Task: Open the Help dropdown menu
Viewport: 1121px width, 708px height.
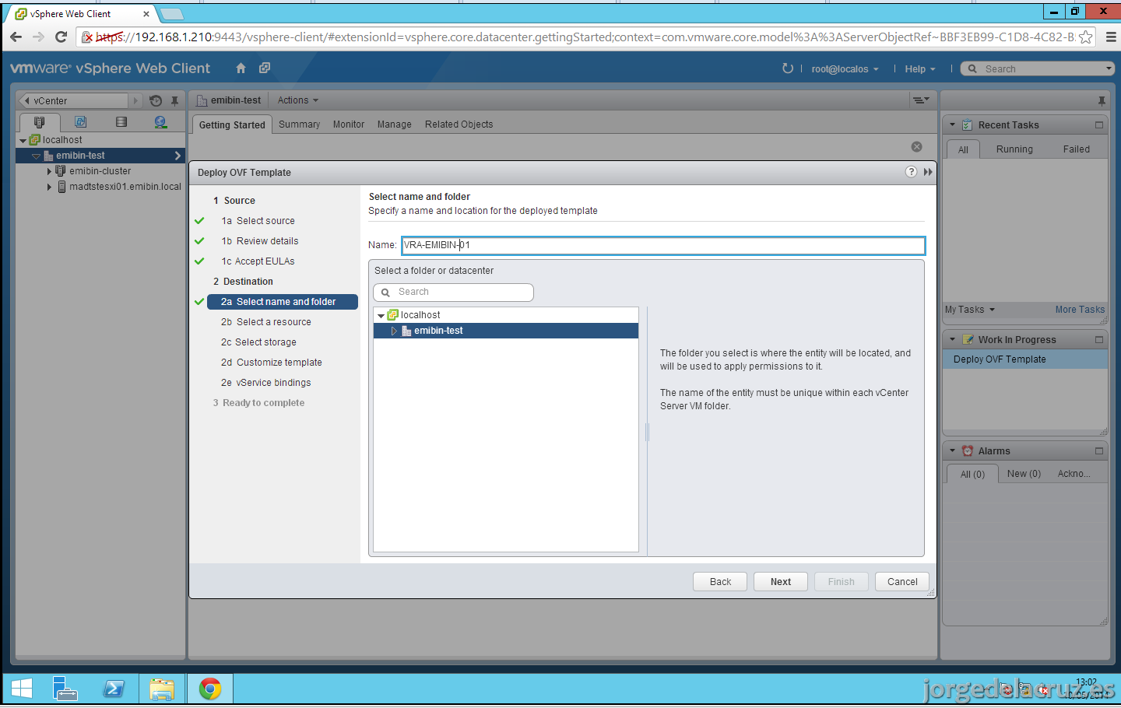Action: (920, 69)
